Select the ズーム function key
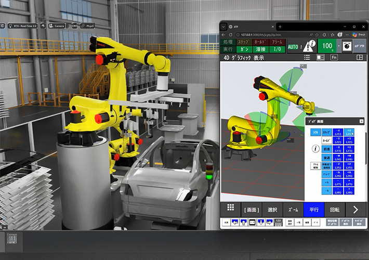Image resolution: width=369 pixels, height=260 pixels. pos(293,210)
